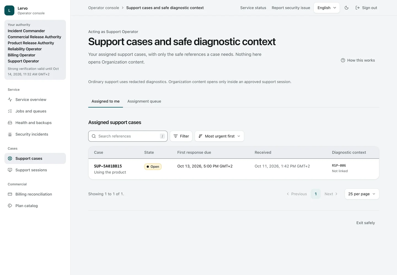The height and width of the screenshot is (275, 397).
Task: Select the Assigned to me tab
Action: (x=106, y=101)
